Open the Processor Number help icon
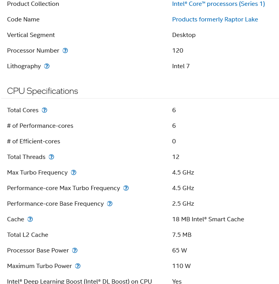 point(65,51)
